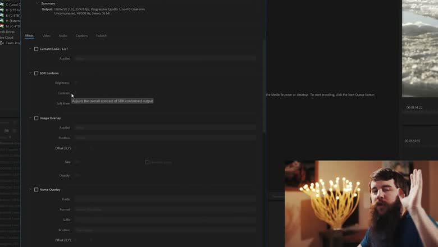Select the D: drive icon in Media Browser
The height and width of the screenshot is (247, 438).
click(2, 10)
